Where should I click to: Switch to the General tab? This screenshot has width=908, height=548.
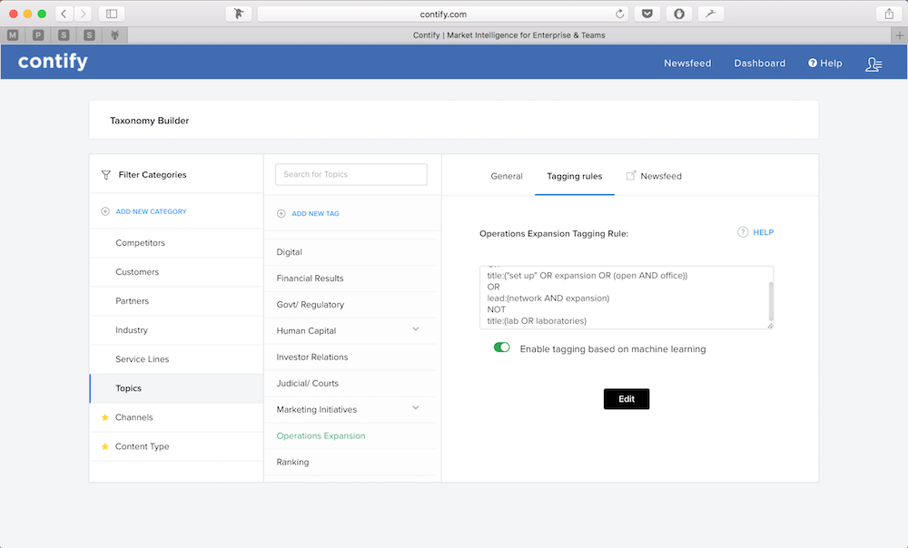tap(507, 176)
